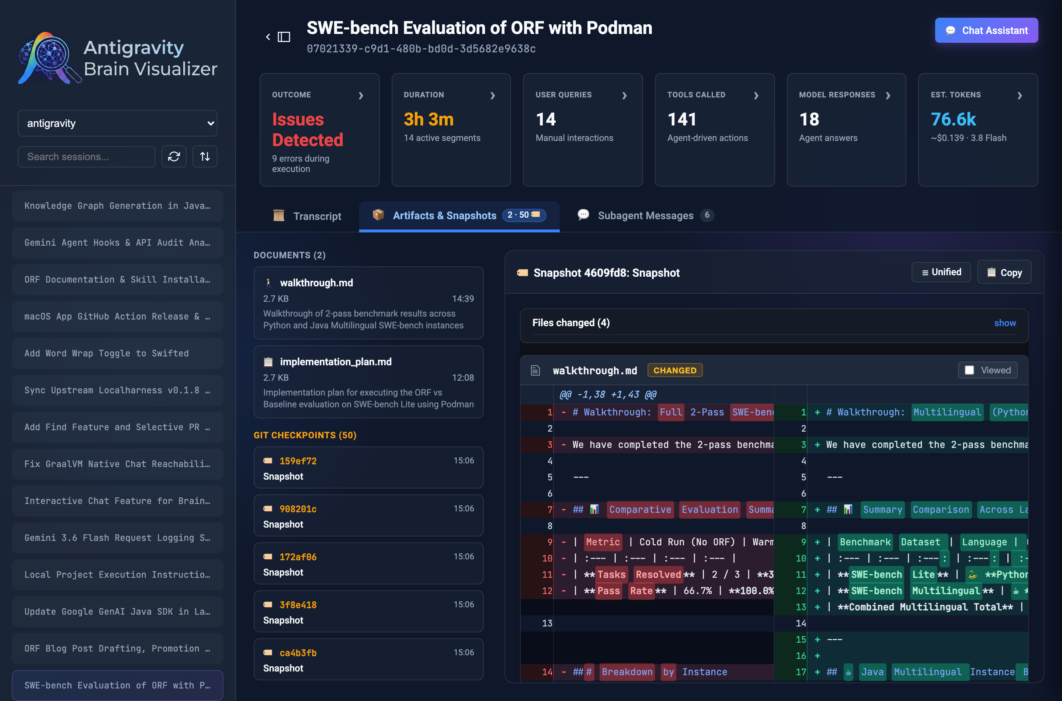
Task: Expand the Outcome card chevron
Action: point(361,95)
